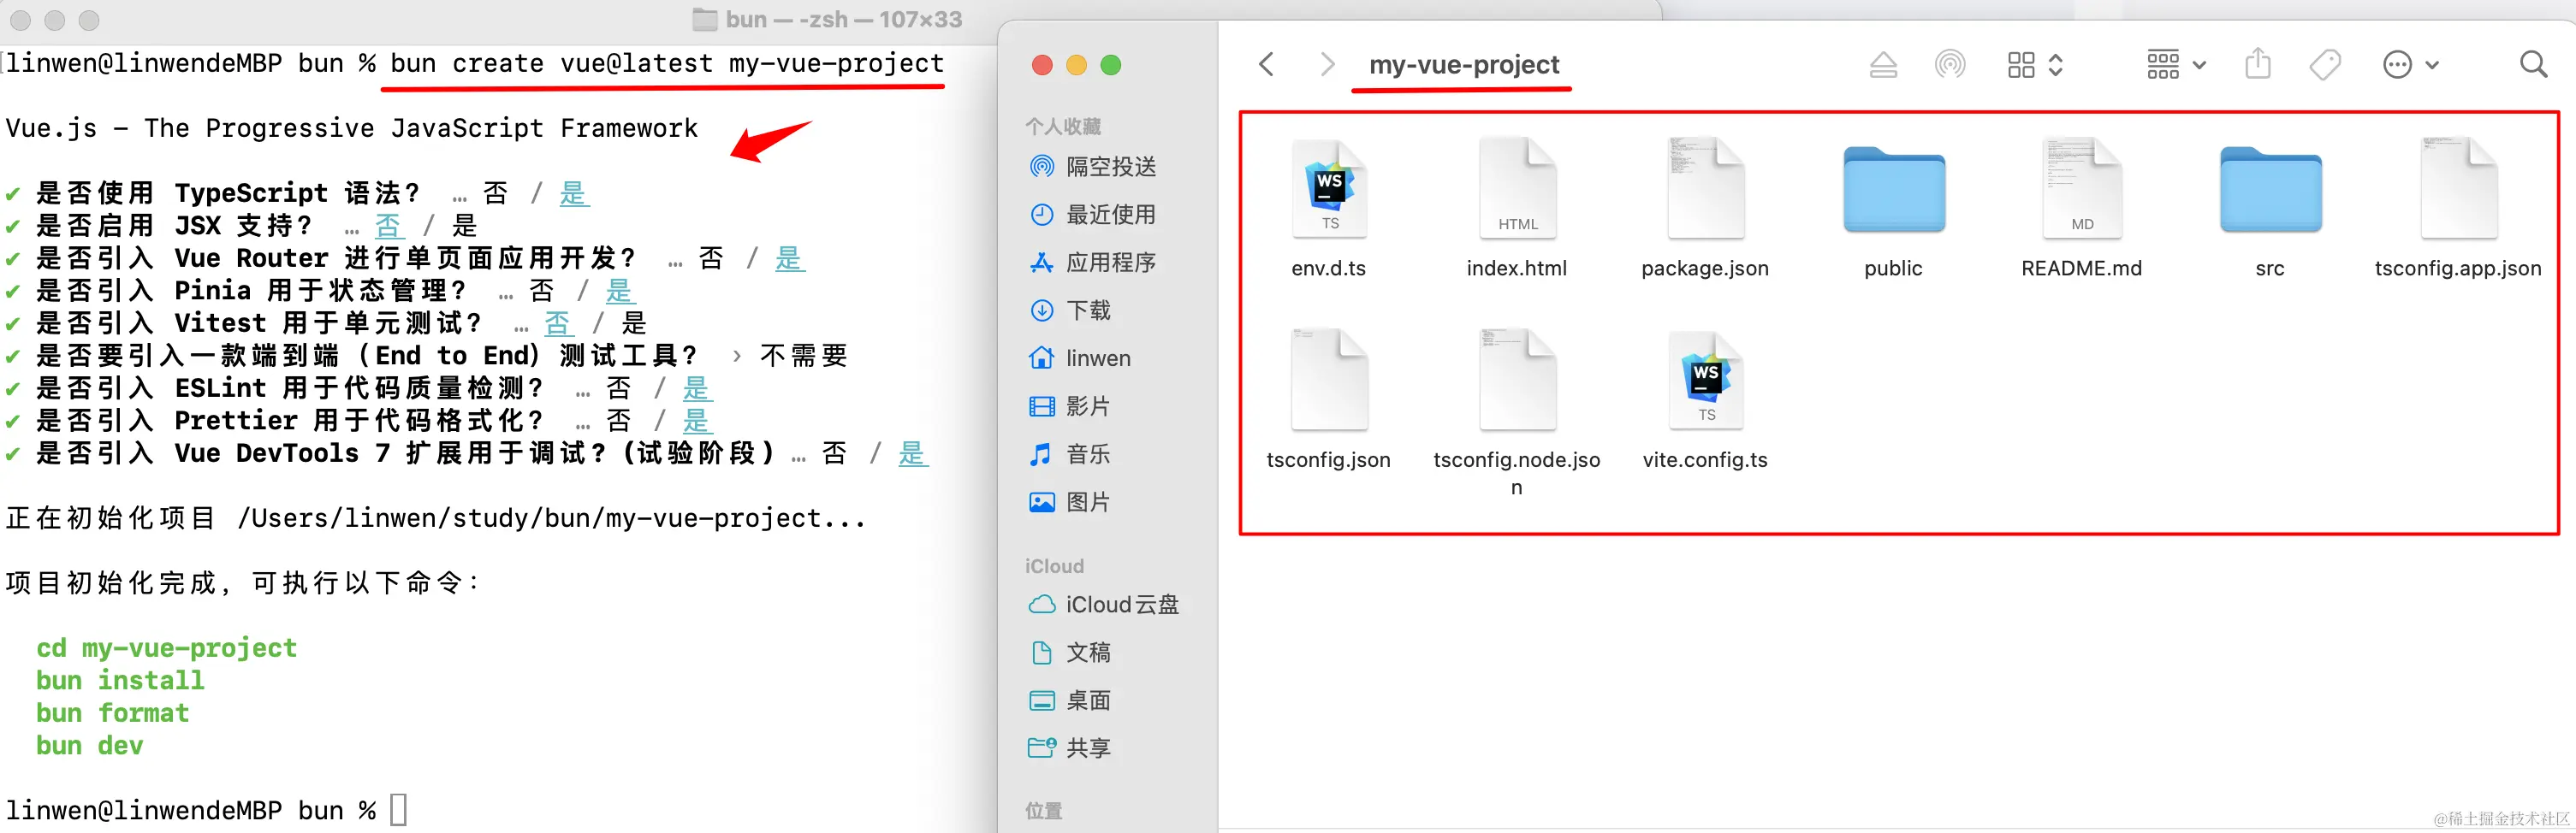Click the Tags icon in Finder toolbar

point(2325,65)
